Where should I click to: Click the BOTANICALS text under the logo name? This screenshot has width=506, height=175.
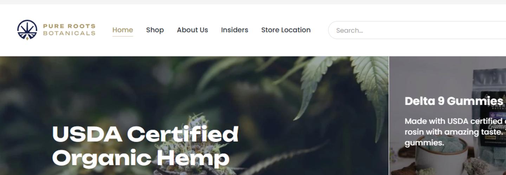point(69,33)
